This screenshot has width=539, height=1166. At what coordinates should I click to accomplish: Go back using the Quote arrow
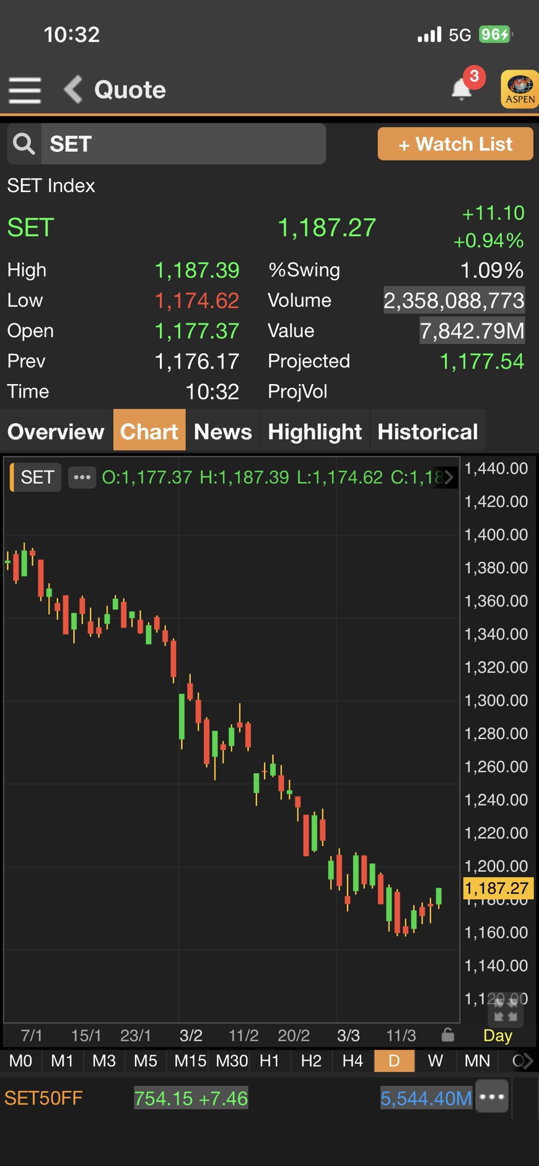(73, 90)
